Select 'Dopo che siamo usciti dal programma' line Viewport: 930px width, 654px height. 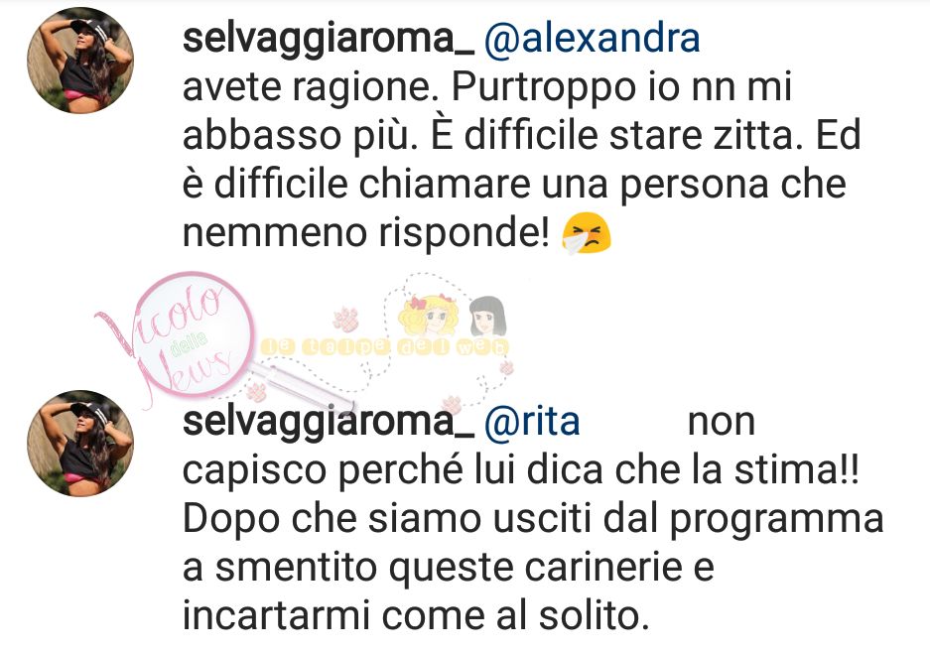tap(533, 521)
